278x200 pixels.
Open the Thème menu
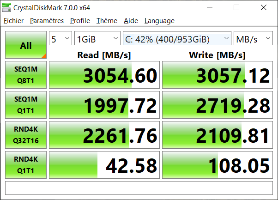coord(107,21)
